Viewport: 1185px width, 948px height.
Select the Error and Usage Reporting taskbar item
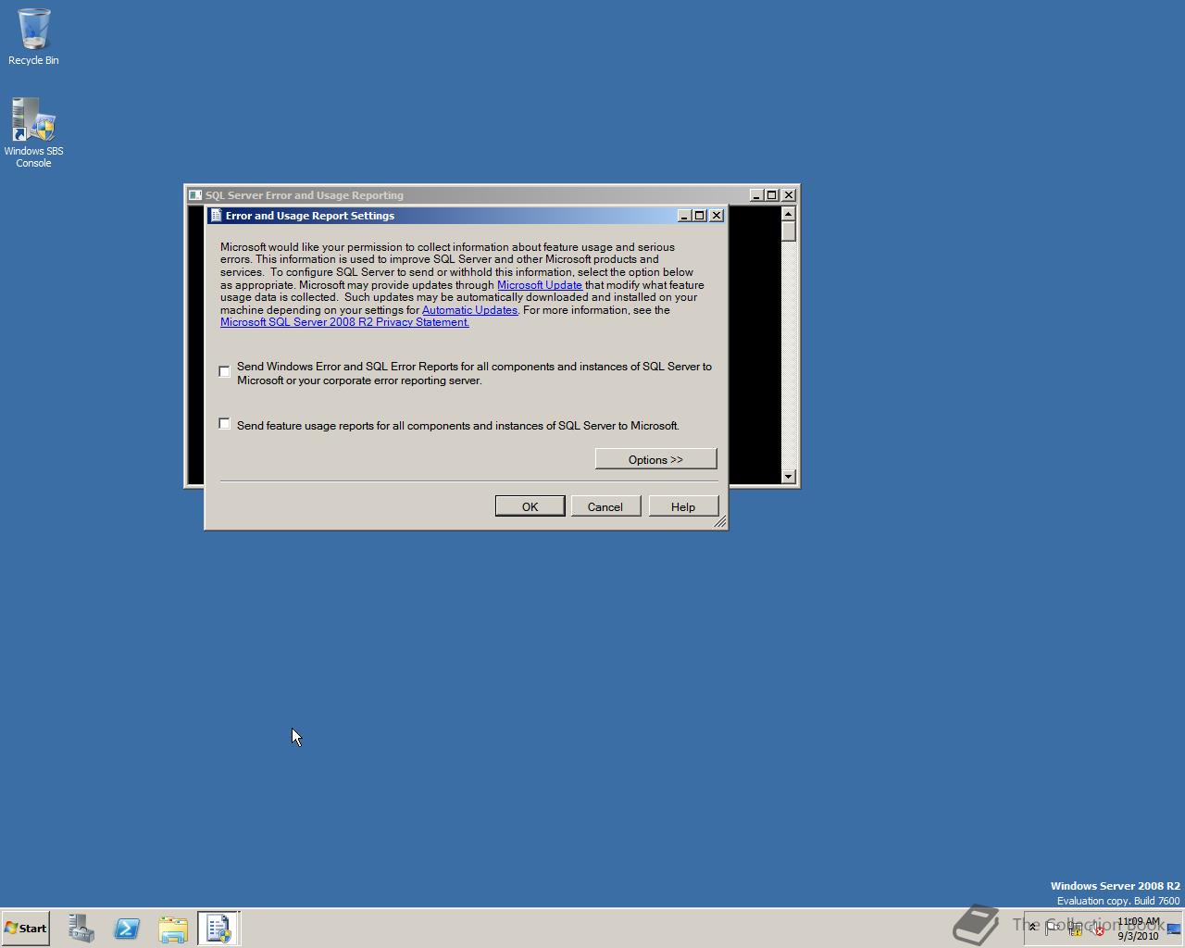218,929
